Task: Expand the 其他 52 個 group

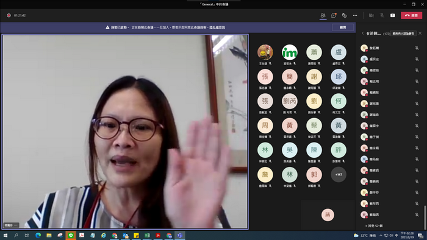Action: tap(374, 226)
